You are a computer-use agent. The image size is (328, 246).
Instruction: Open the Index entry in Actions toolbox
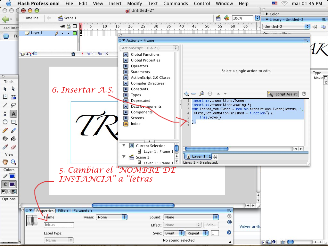(132, 124)
